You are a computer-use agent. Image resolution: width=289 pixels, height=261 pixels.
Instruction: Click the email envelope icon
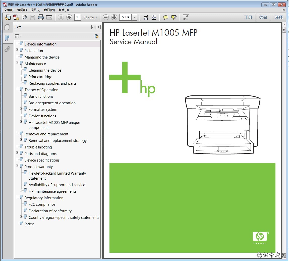click(49, 17)
